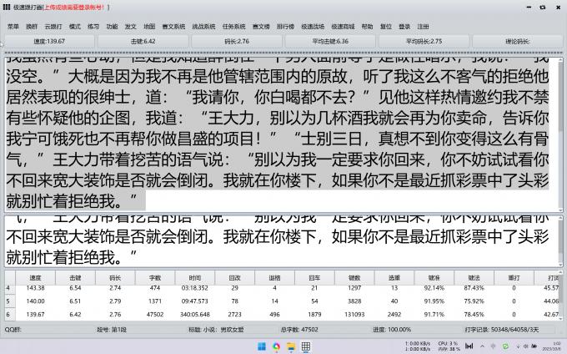This screenshot has width=567, height=354.
Task: Click 总字数: 47502 in status bar
Action: (299, 330)
